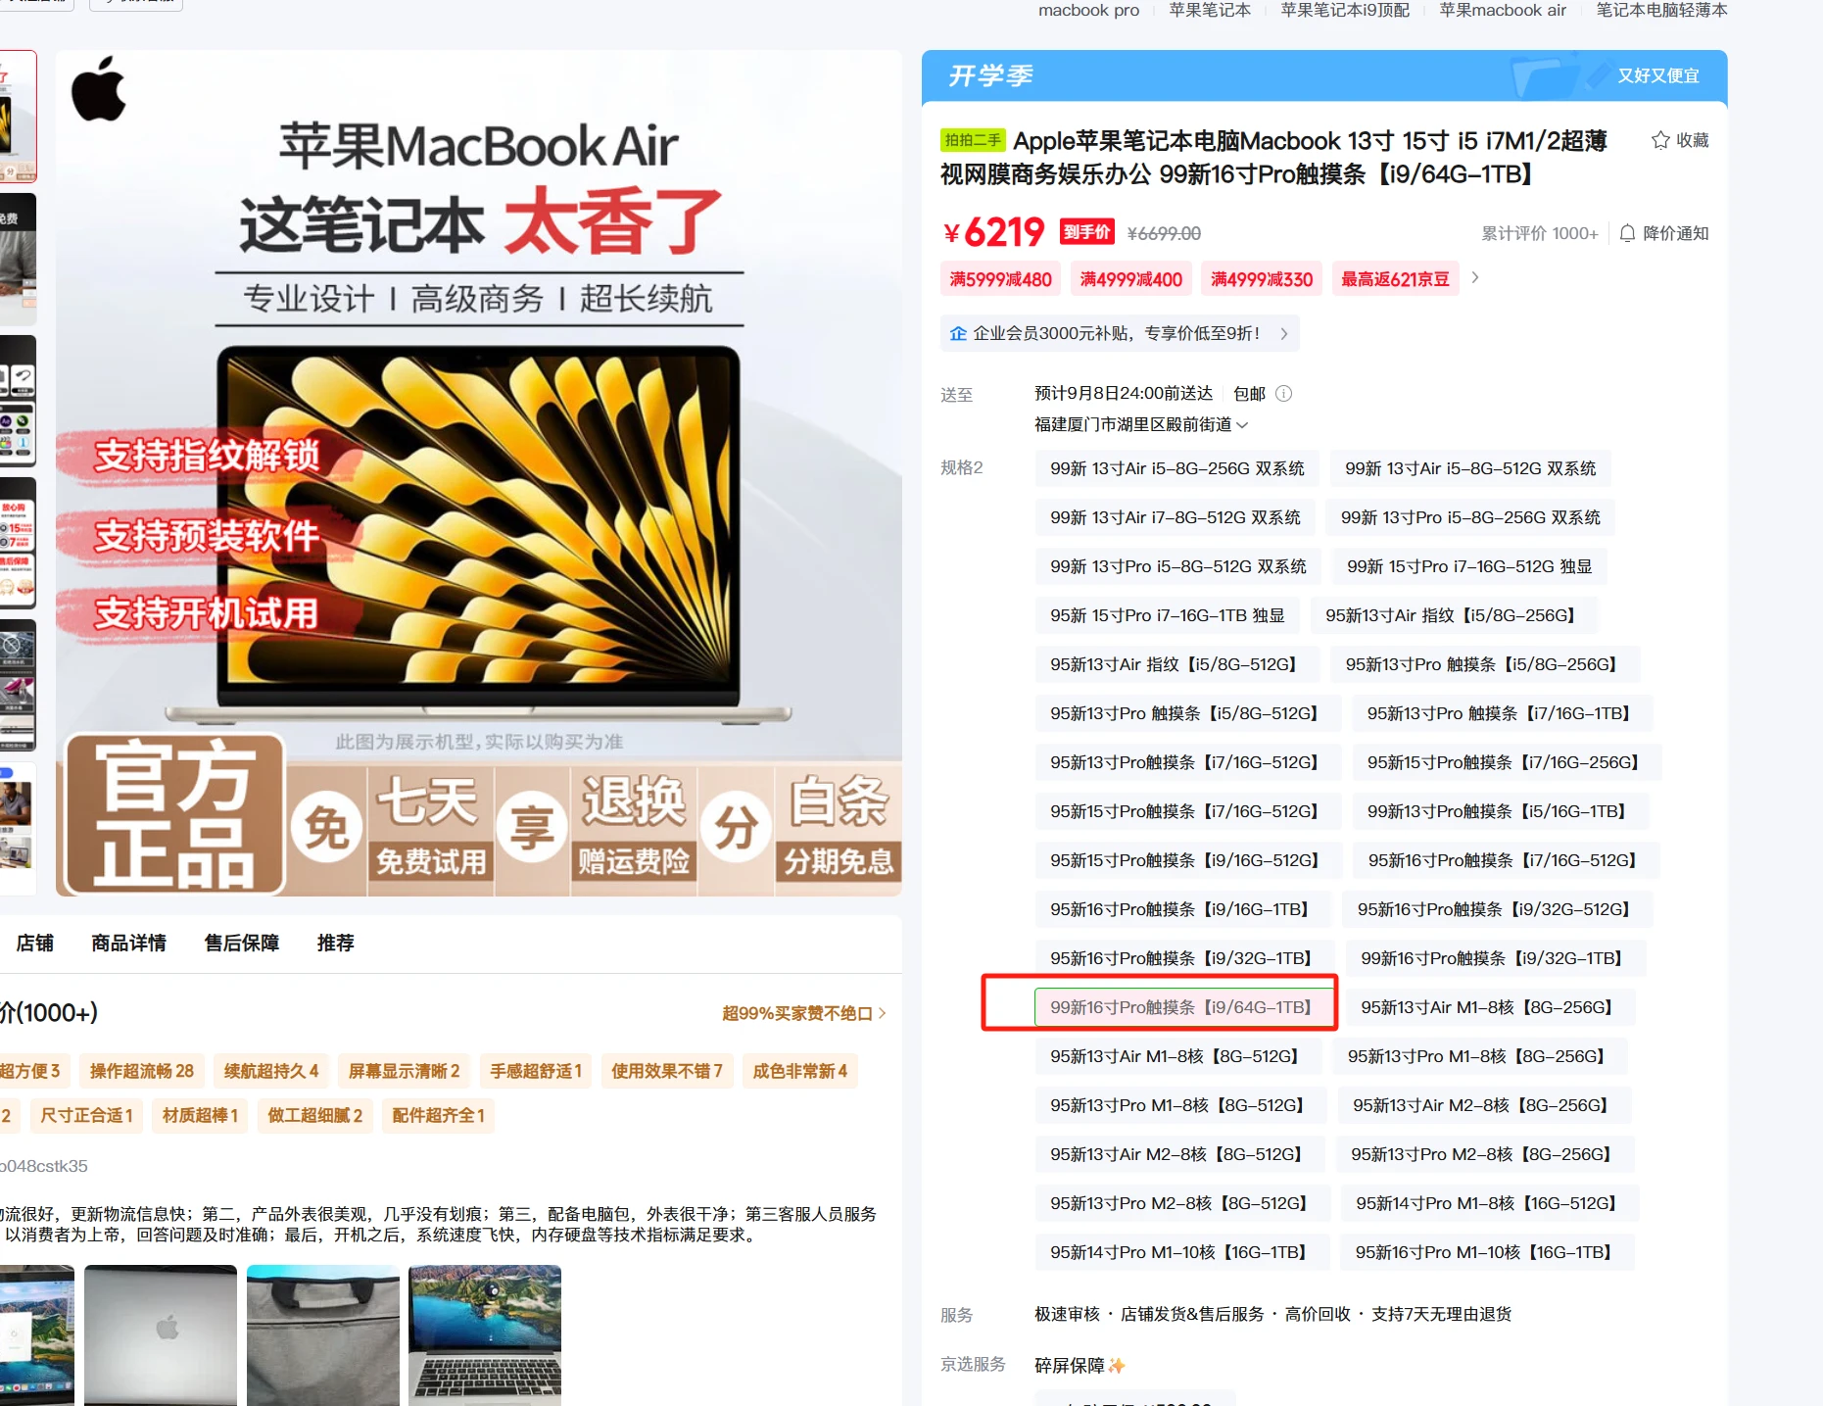Click the star favorite (收藏) icon
Screen dimensions: 1823x1406
pyautogui.click(x=1659, y=140)
